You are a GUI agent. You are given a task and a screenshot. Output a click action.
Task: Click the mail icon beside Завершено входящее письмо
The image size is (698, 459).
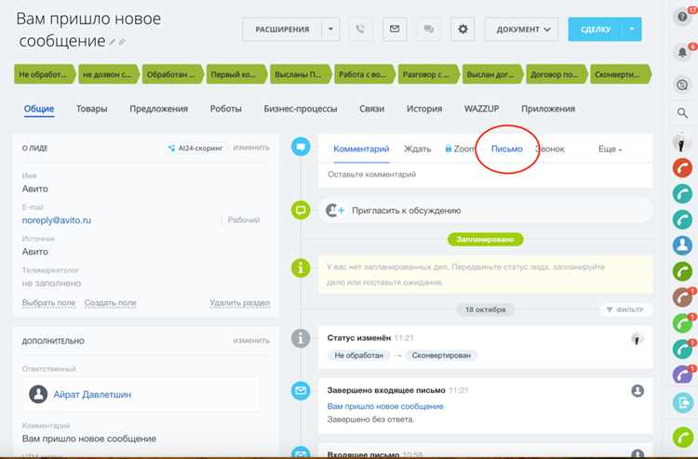point(301,390)
